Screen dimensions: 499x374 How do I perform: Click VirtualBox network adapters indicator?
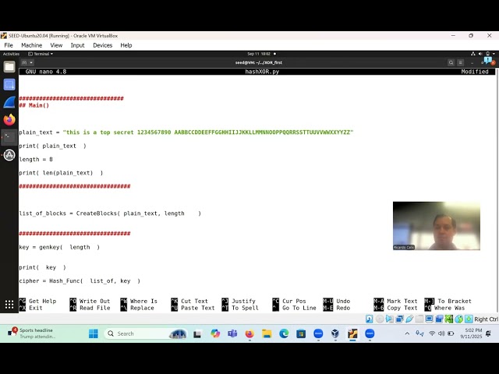pos(399,319)
